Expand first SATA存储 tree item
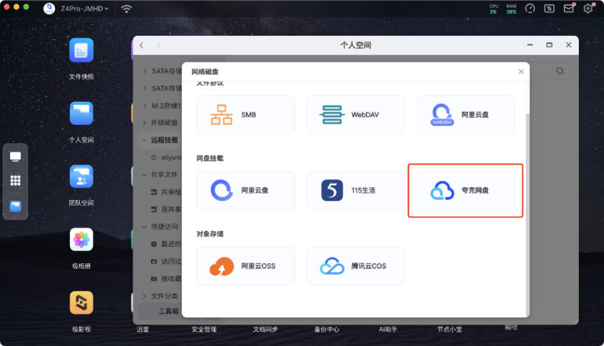 (145, 71)
